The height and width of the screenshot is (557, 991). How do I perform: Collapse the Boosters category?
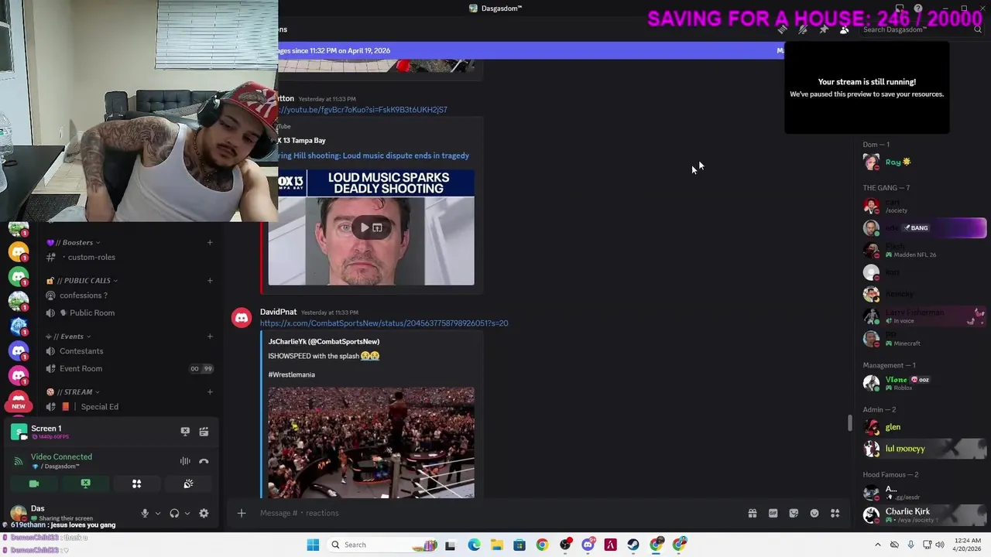[x=74, y=242]
